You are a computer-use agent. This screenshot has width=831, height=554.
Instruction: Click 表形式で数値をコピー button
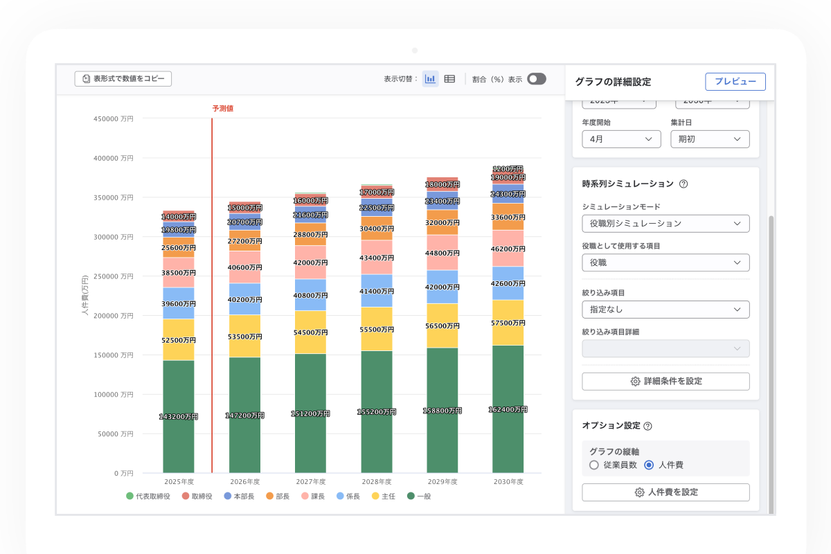click(x=123, y=79)
